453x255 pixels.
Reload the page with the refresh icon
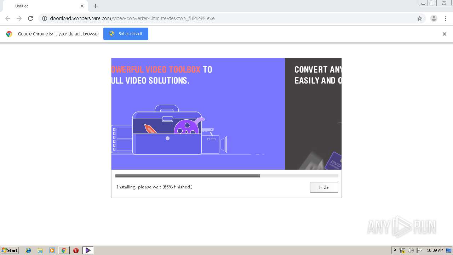pos(30,18)
